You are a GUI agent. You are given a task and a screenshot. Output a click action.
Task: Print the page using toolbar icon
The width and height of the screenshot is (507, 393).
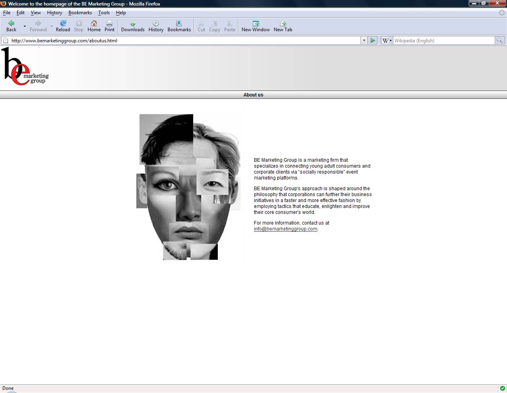point(109,24)
